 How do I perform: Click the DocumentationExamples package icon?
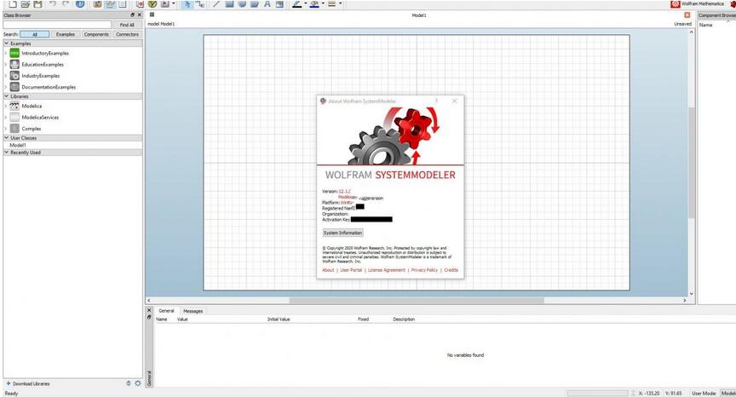coord(14,87)
